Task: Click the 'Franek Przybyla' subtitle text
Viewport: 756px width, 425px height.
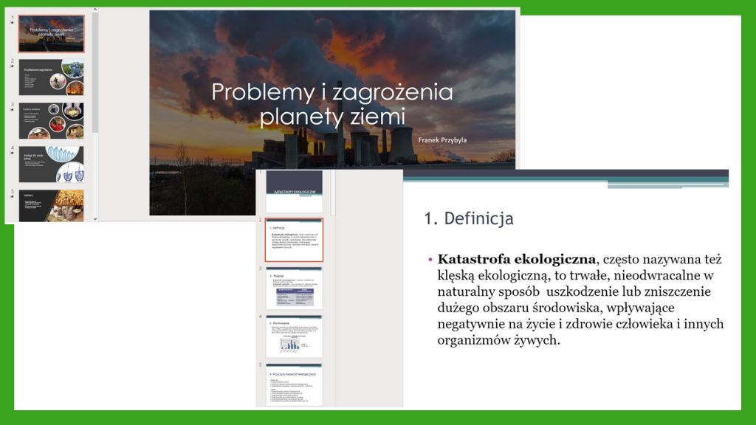Action: click(441, 140)
